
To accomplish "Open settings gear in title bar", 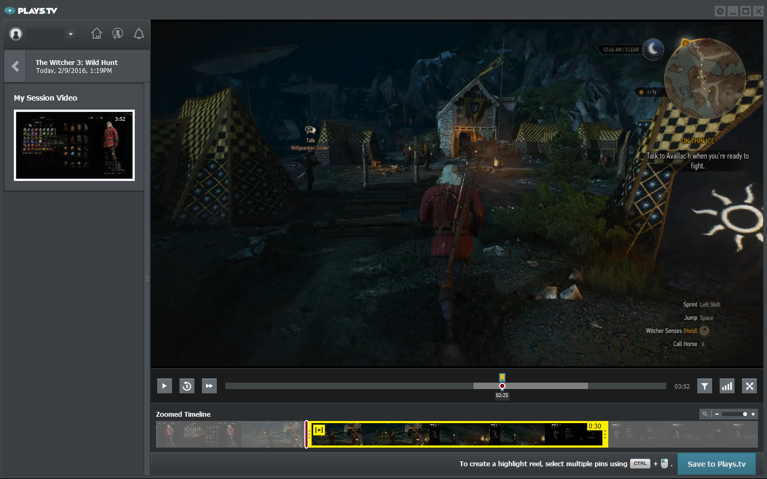I will [x=720, y=11].
